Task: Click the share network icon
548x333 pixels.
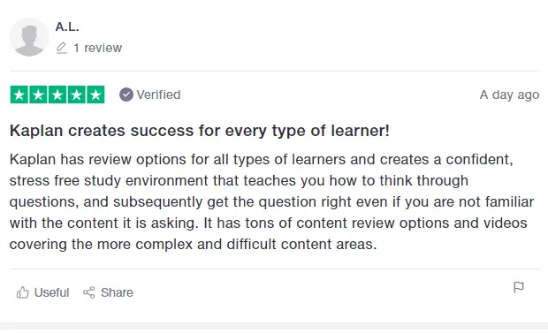Action: (88, 292)
